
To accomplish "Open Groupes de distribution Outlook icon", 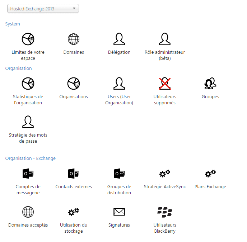I will 119,174.
